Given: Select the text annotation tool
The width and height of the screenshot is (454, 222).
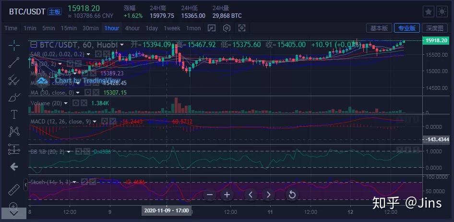Looking at the screenshot, I should 14,114.
